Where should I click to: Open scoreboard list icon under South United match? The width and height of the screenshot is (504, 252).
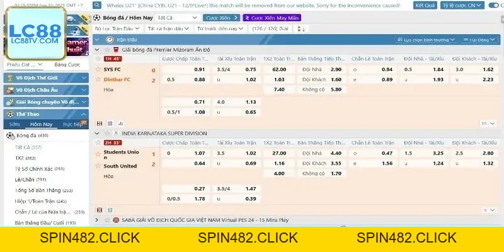click(x=110, y=210)
